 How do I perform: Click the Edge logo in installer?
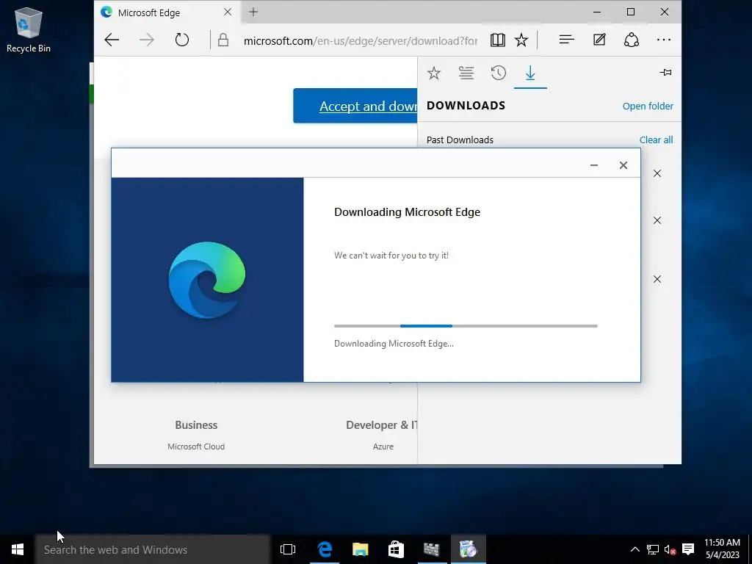tap(207, 280)
